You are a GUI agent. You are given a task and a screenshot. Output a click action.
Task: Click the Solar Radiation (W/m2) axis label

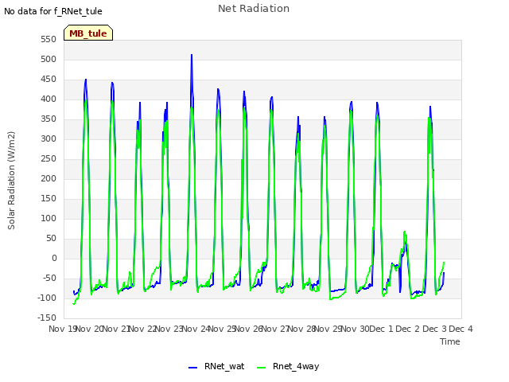pos(11,181)
